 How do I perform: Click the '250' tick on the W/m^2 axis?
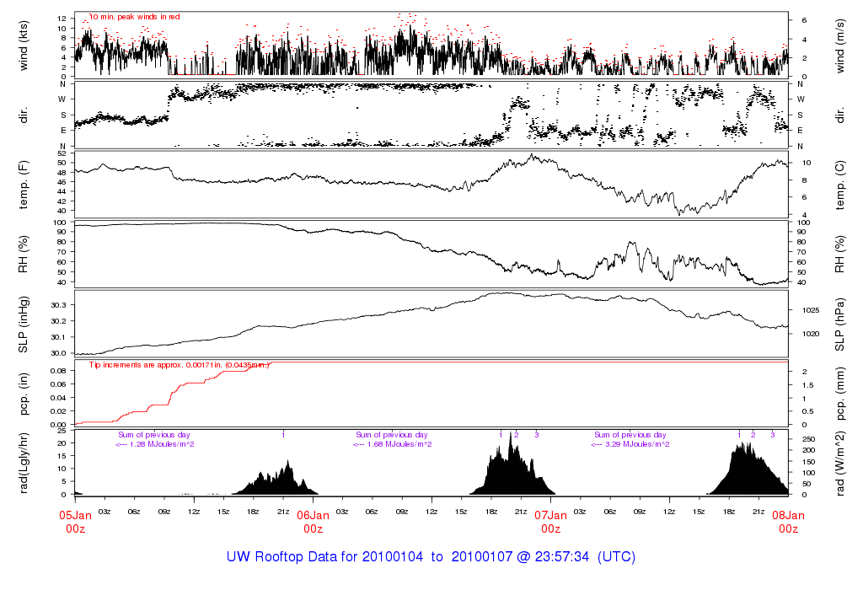tap(808, 439)
